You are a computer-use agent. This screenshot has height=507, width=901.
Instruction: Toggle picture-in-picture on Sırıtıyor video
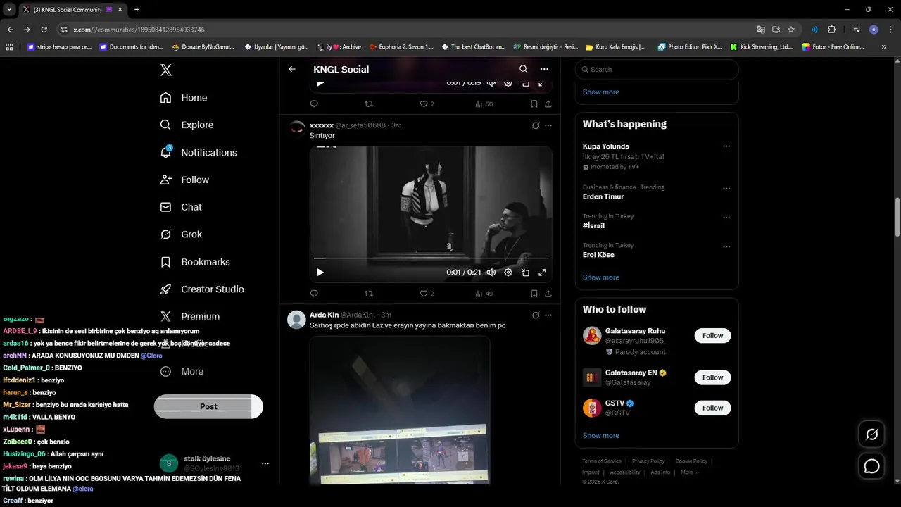(x=525, y=273)
